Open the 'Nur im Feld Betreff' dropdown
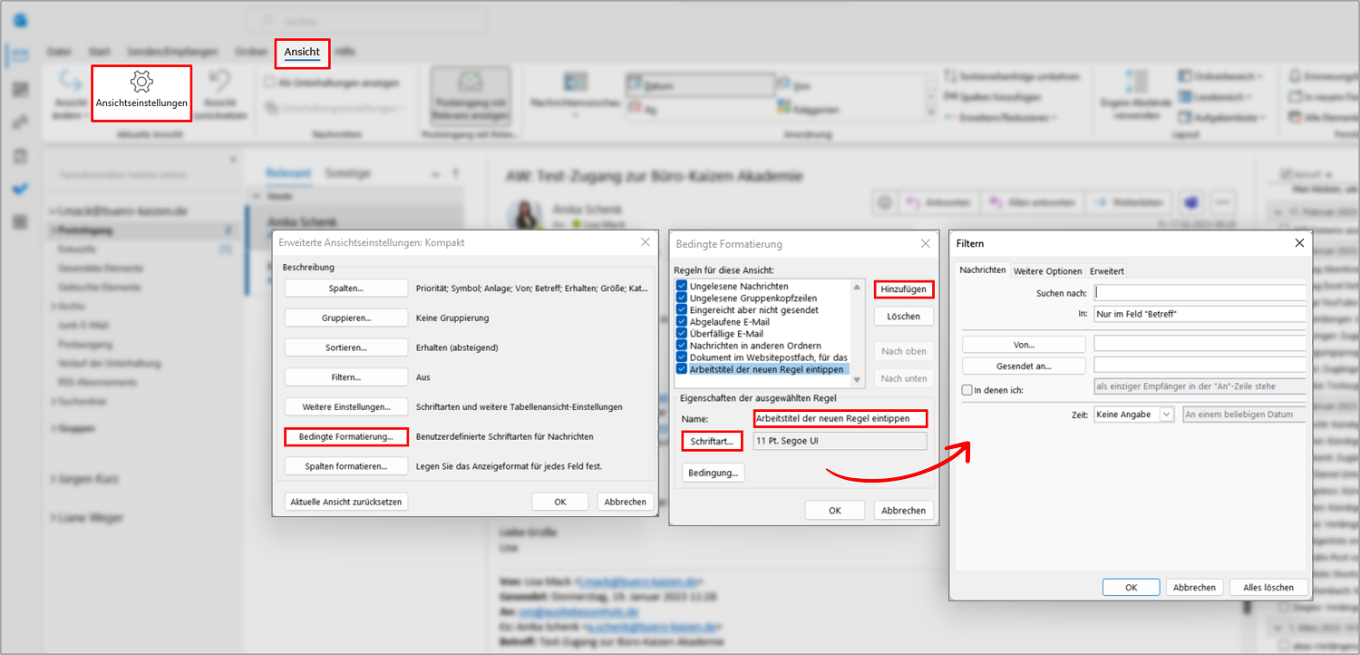The image size is (1360, 655). [1200, 314]
